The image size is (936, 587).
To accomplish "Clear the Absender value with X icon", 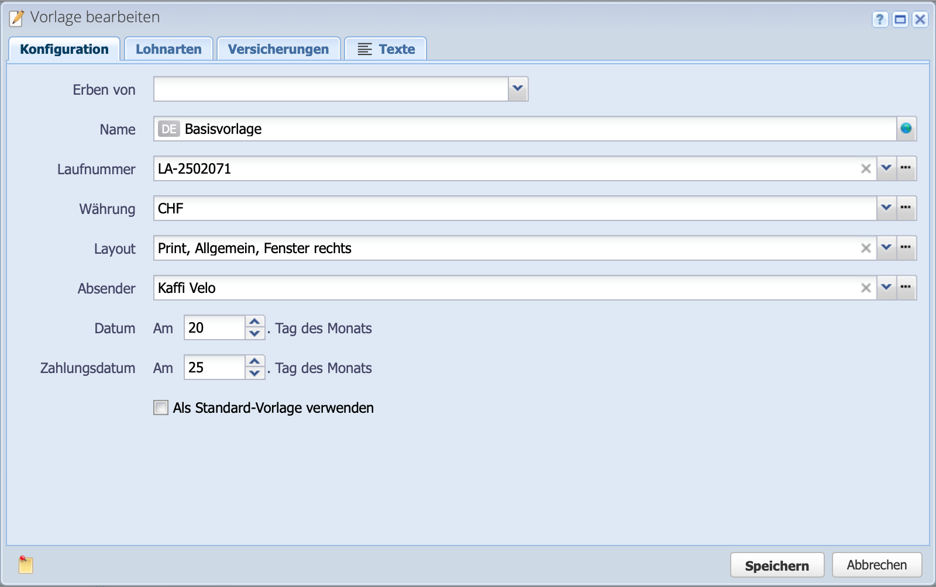I will tap(866, 288).
